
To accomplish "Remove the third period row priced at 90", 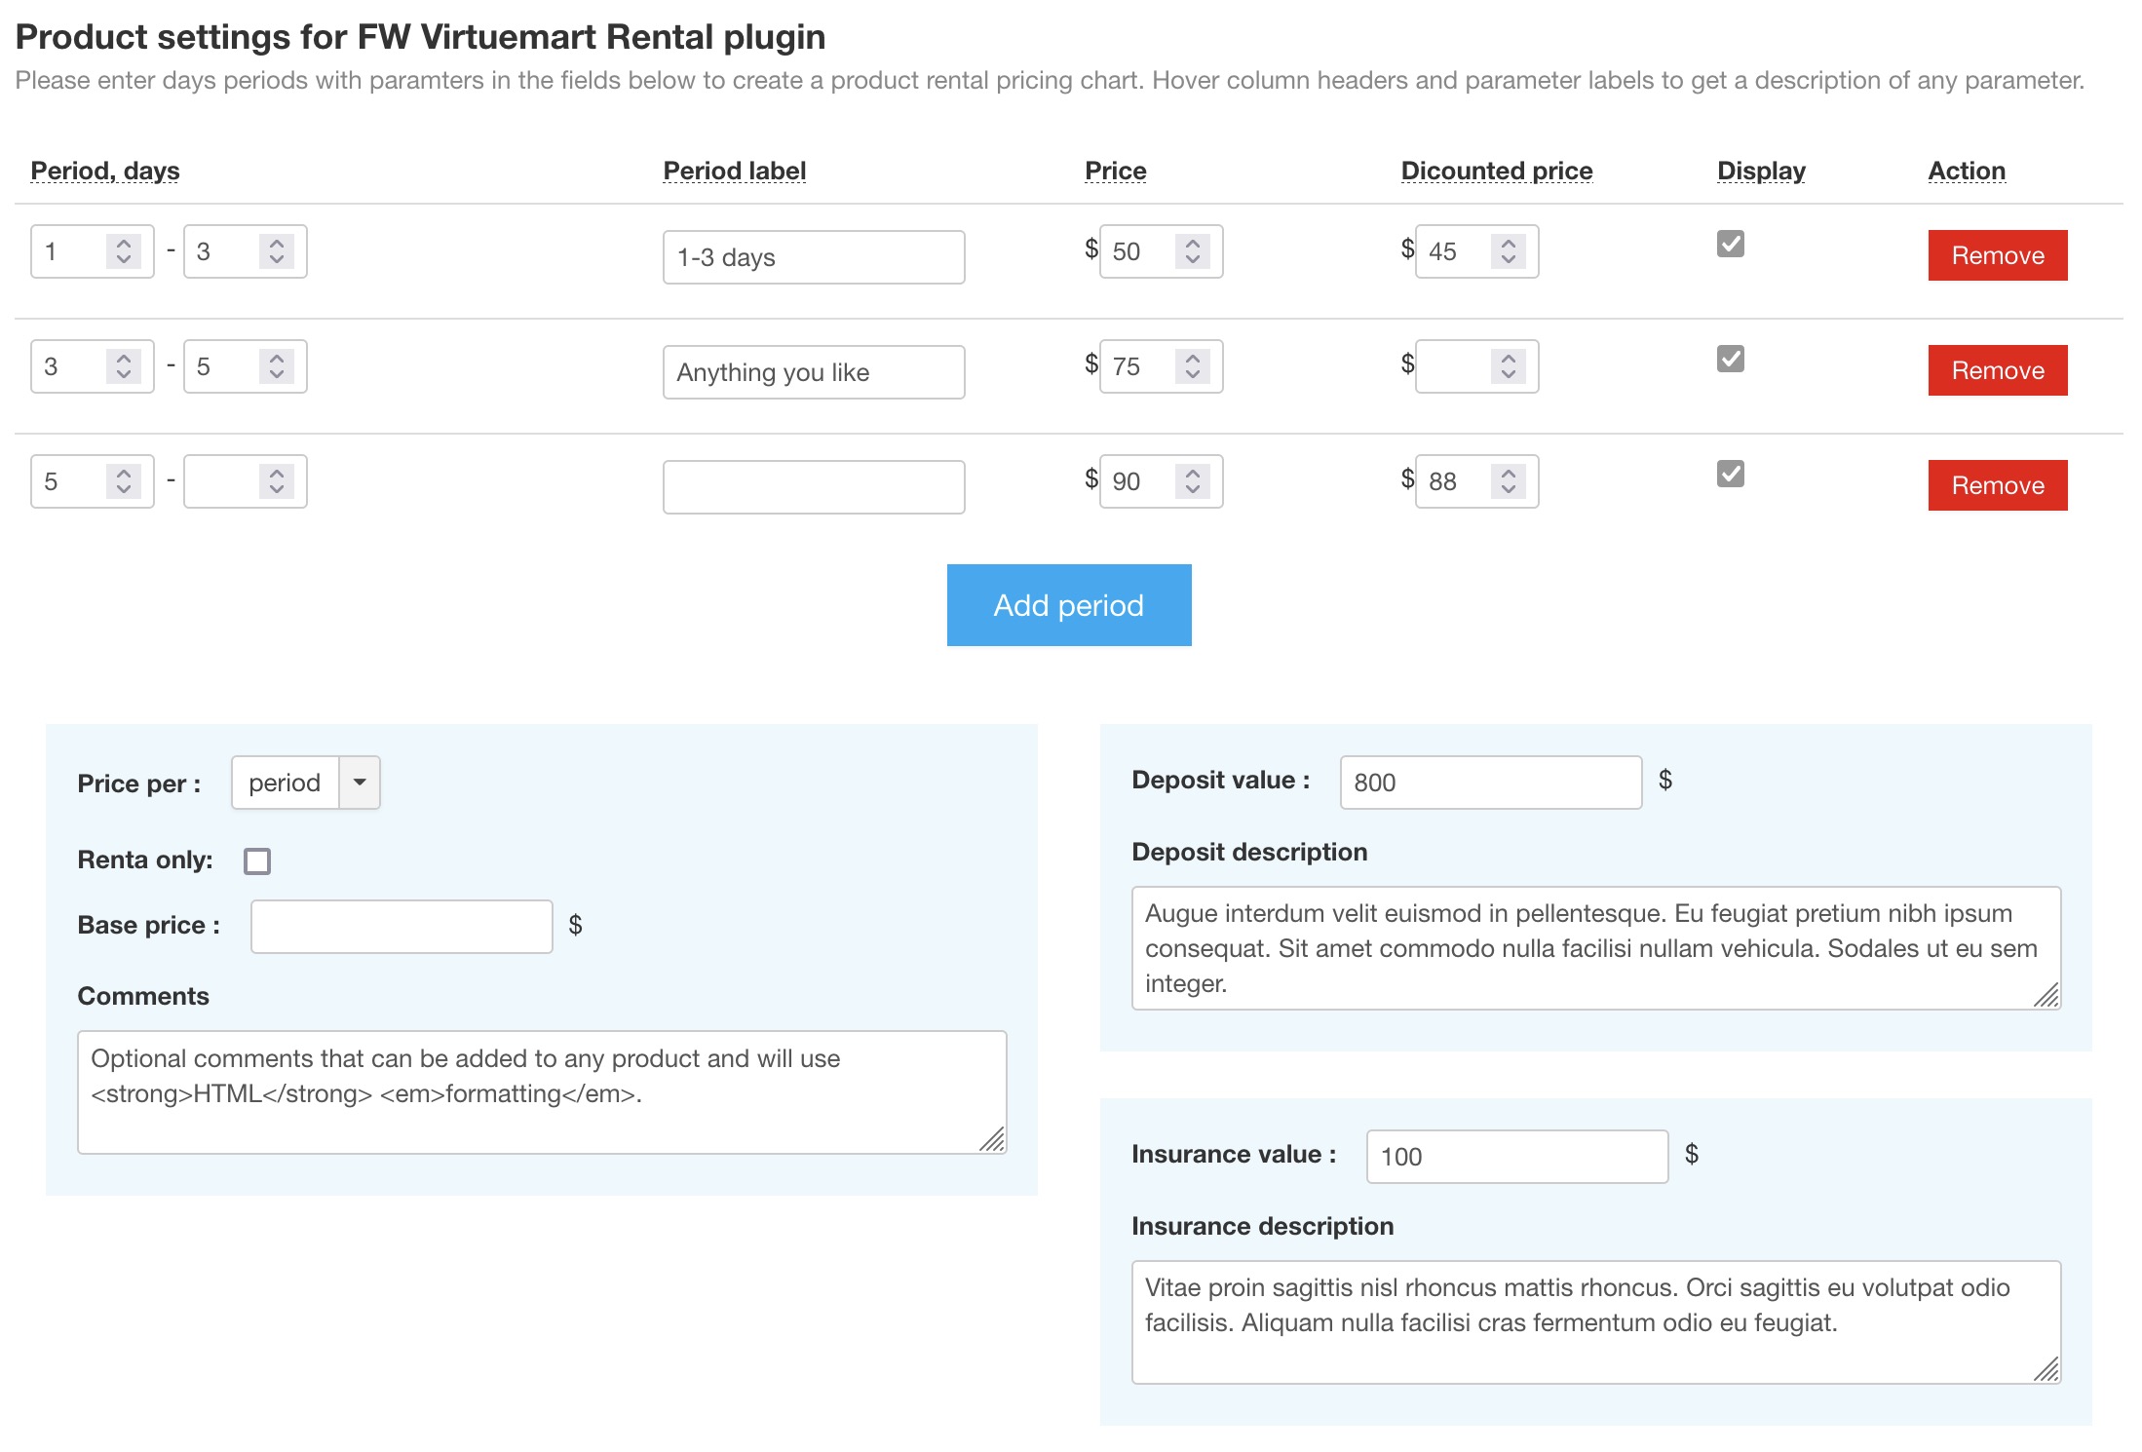I will (1997, 485).
